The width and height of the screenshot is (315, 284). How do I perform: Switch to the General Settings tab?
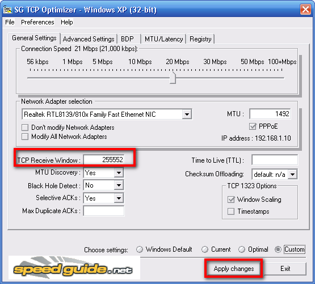(34, 38)
